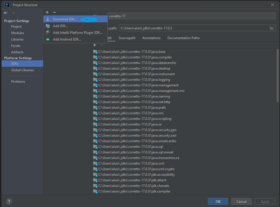Click the remove SDK minus button
Viewport: 280px width, 207px height.
[54, 12]
